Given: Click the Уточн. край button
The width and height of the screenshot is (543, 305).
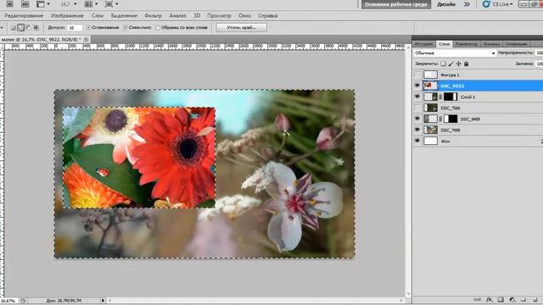Looking at the screenshot, I should pyautogui.click(x=241, y=28).
